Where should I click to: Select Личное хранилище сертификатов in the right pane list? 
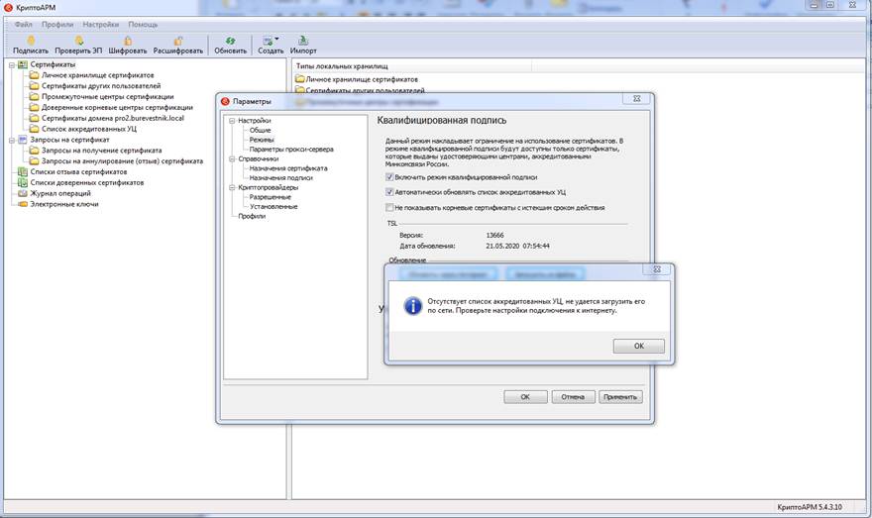pyautogui.click(x=357, y=79)
